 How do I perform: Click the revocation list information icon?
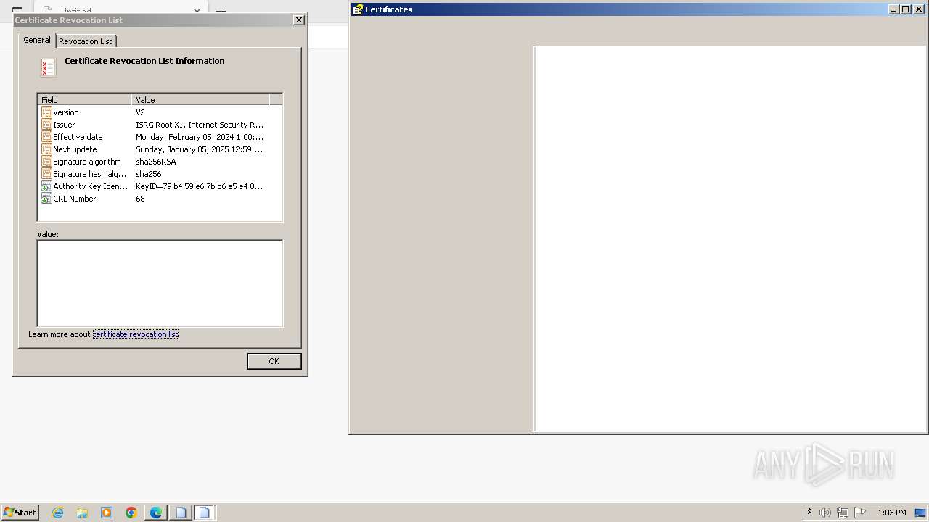[48, 68]
